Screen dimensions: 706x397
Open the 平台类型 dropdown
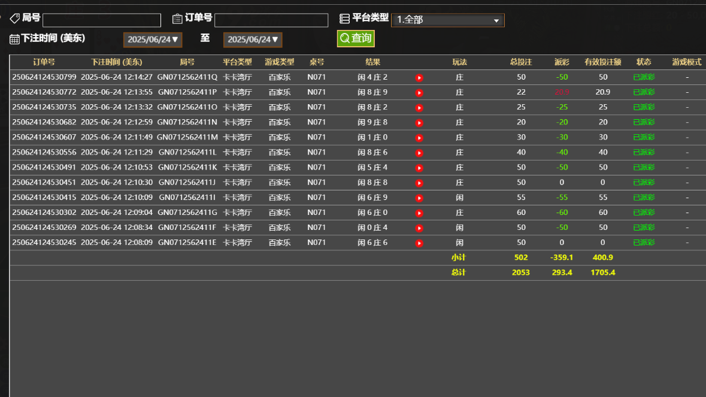pyautogui.click(x=447, y=20)
